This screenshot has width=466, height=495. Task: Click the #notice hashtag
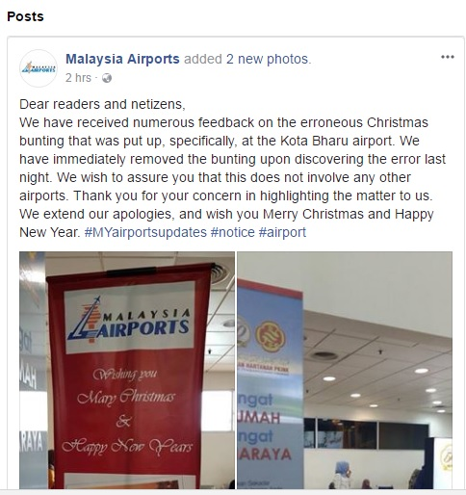(x=233, y=232)
